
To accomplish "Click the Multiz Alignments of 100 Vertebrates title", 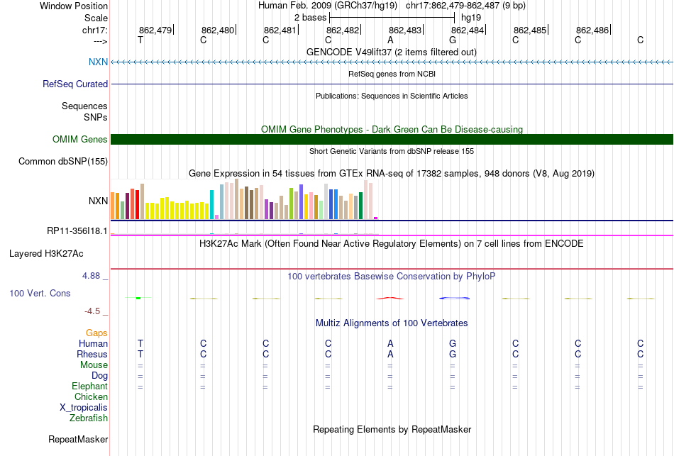I will (392, 323).
